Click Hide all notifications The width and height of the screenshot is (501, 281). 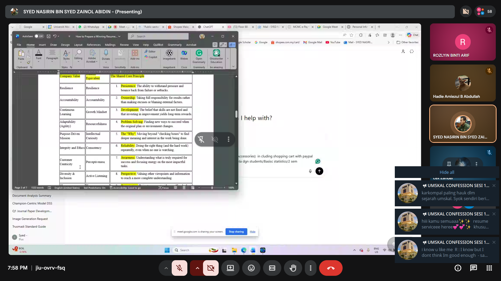447,172
